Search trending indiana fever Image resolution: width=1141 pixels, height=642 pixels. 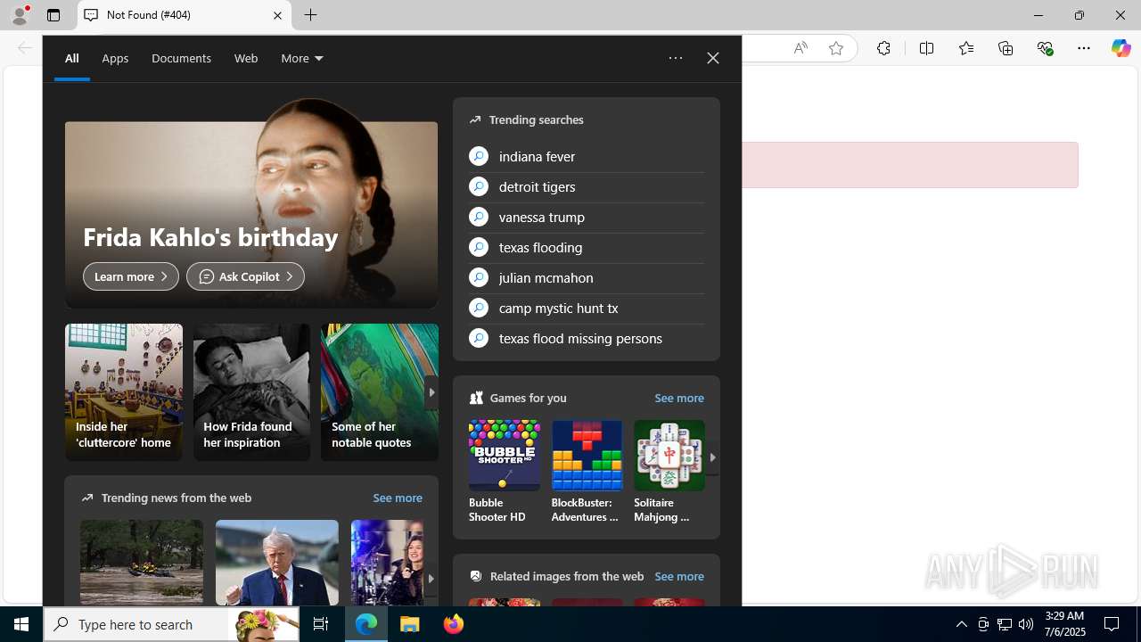click(x=587, y=156)
